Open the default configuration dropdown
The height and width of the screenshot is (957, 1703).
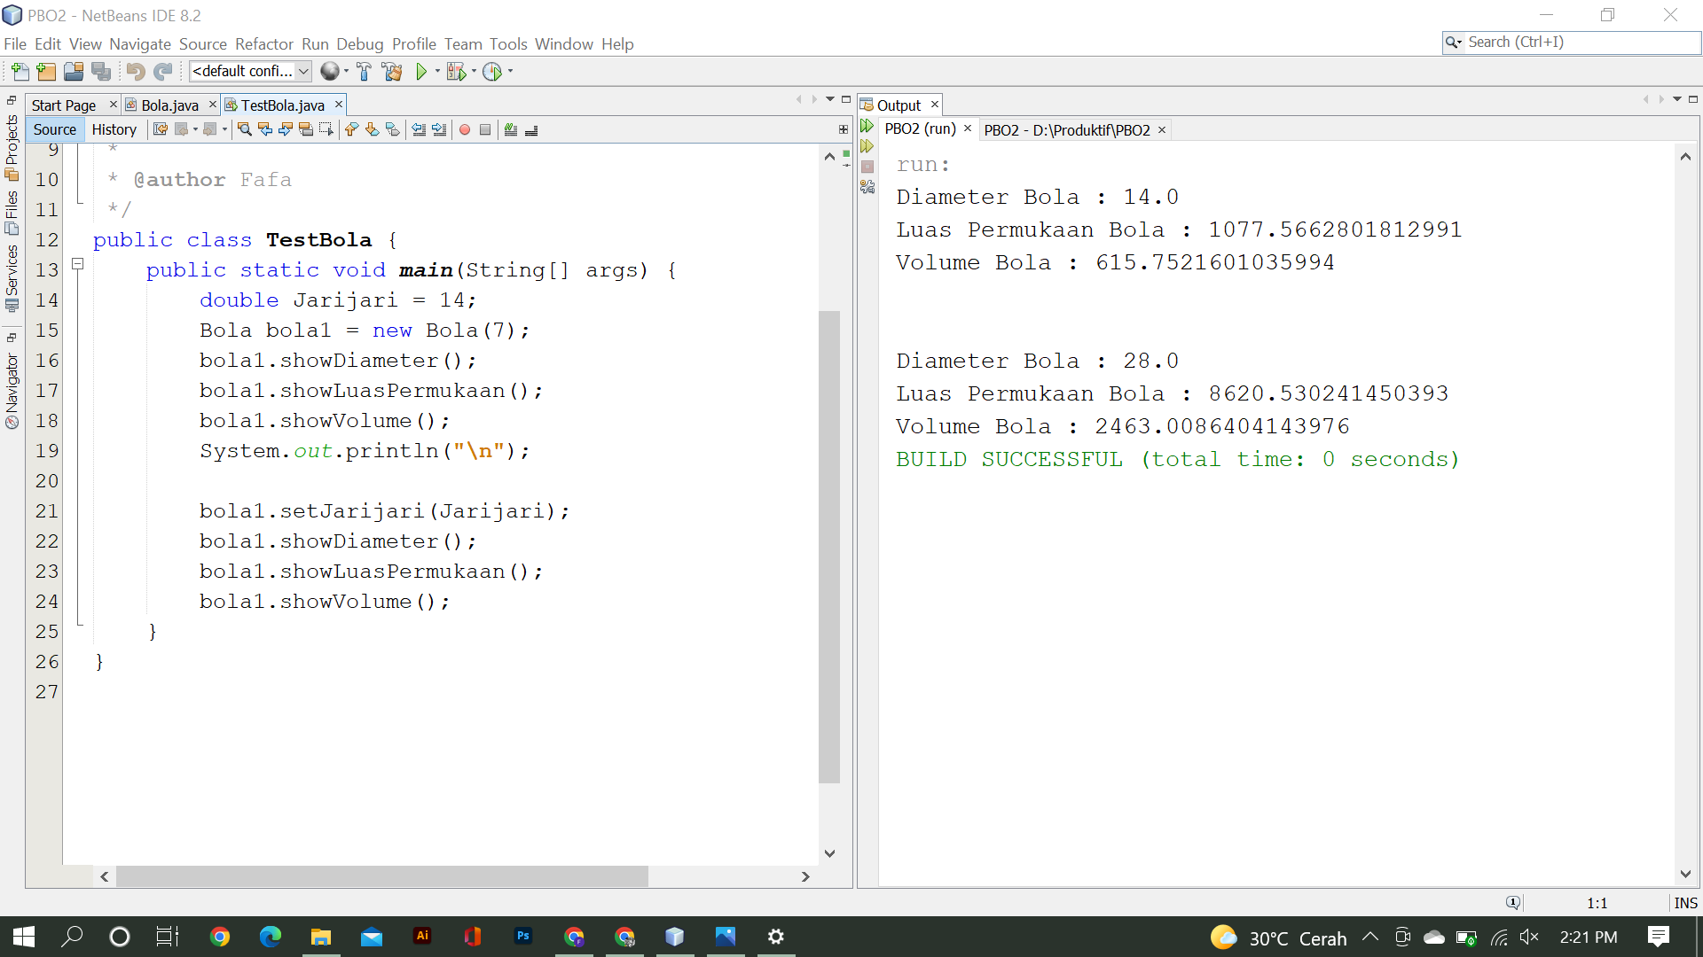click(x=305, y=72)
